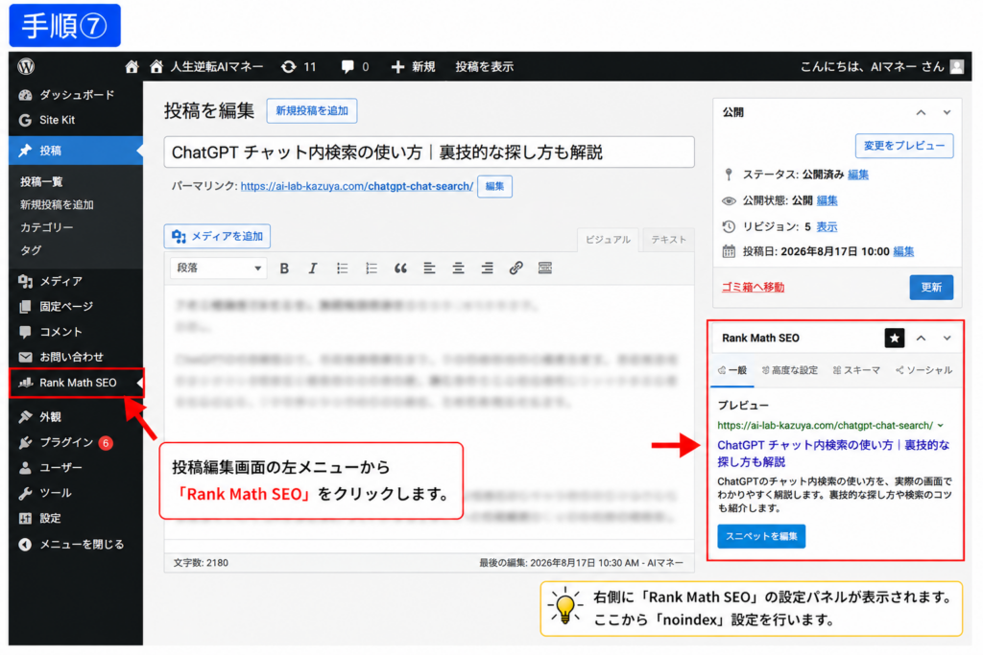
Task: Click 新規投稿を追加 in sidebar submenu
Action: point(57,205)
